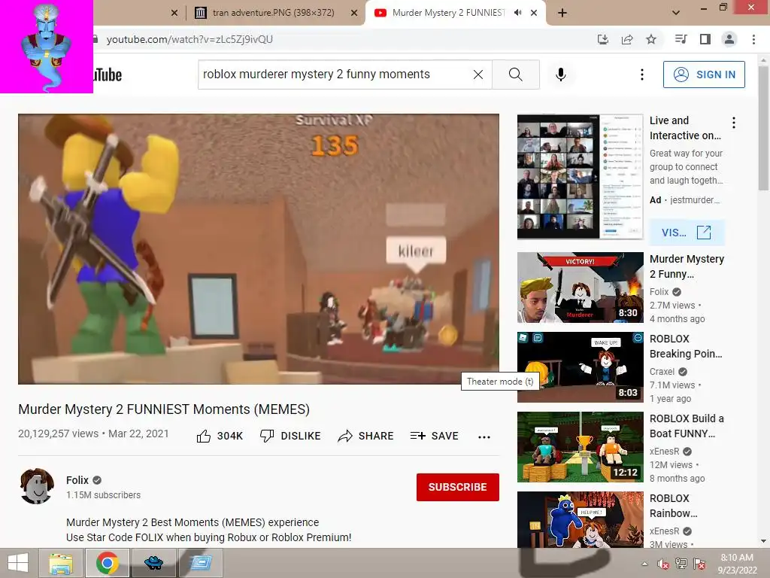Open Craxel channel from the suggestion
The width and height of the screenshot is (770, 578).
coord(662,372)
